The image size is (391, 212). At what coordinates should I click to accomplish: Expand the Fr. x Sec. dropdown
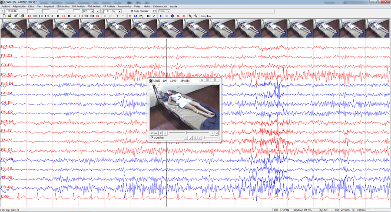pyautogui.click(x=120, y=11)
